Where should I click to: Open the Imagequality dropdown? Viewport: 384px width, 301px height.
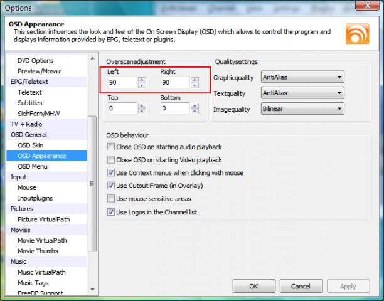point(302,109)
